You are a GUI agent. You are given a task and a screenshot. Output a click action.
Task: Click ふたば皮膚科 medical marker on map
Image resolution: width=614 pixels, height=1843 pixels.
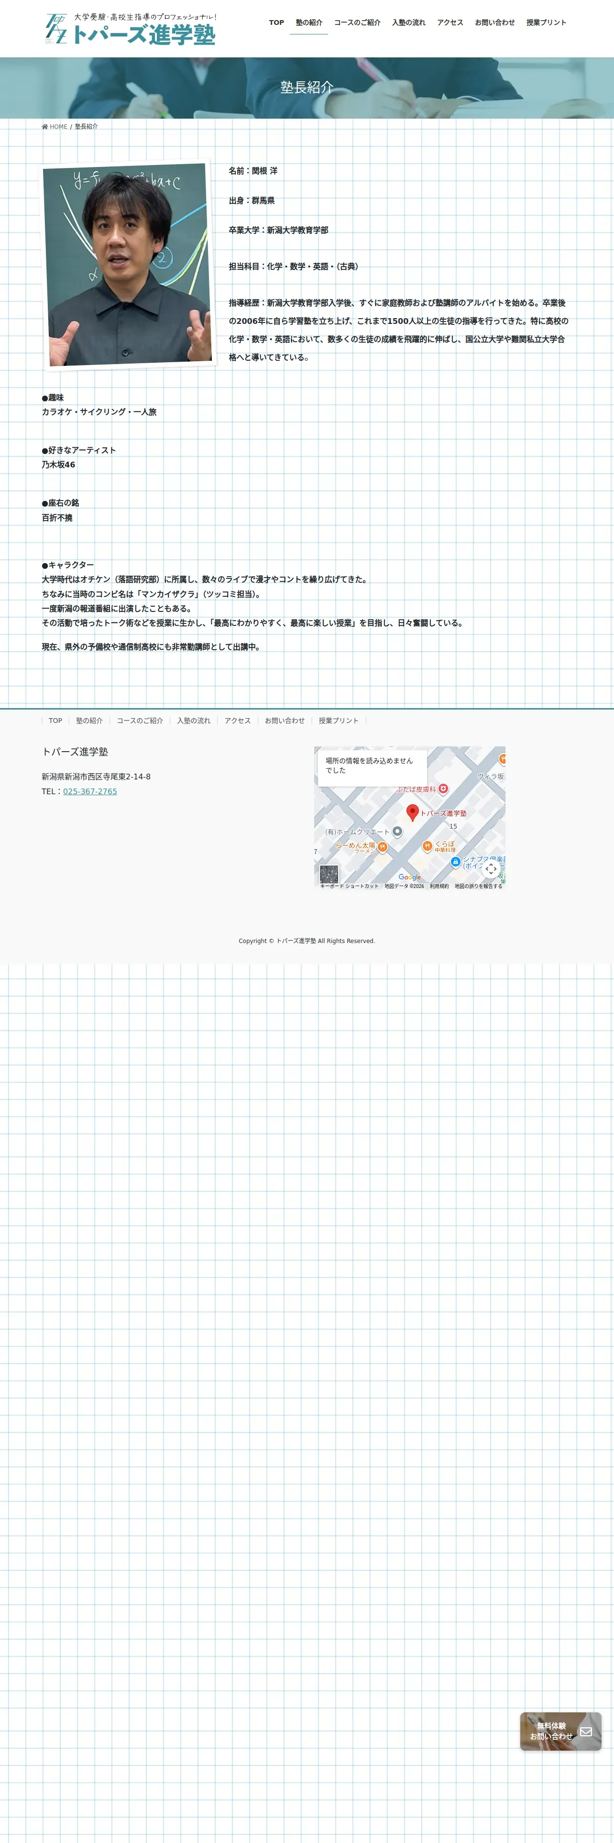pos(443,788)
